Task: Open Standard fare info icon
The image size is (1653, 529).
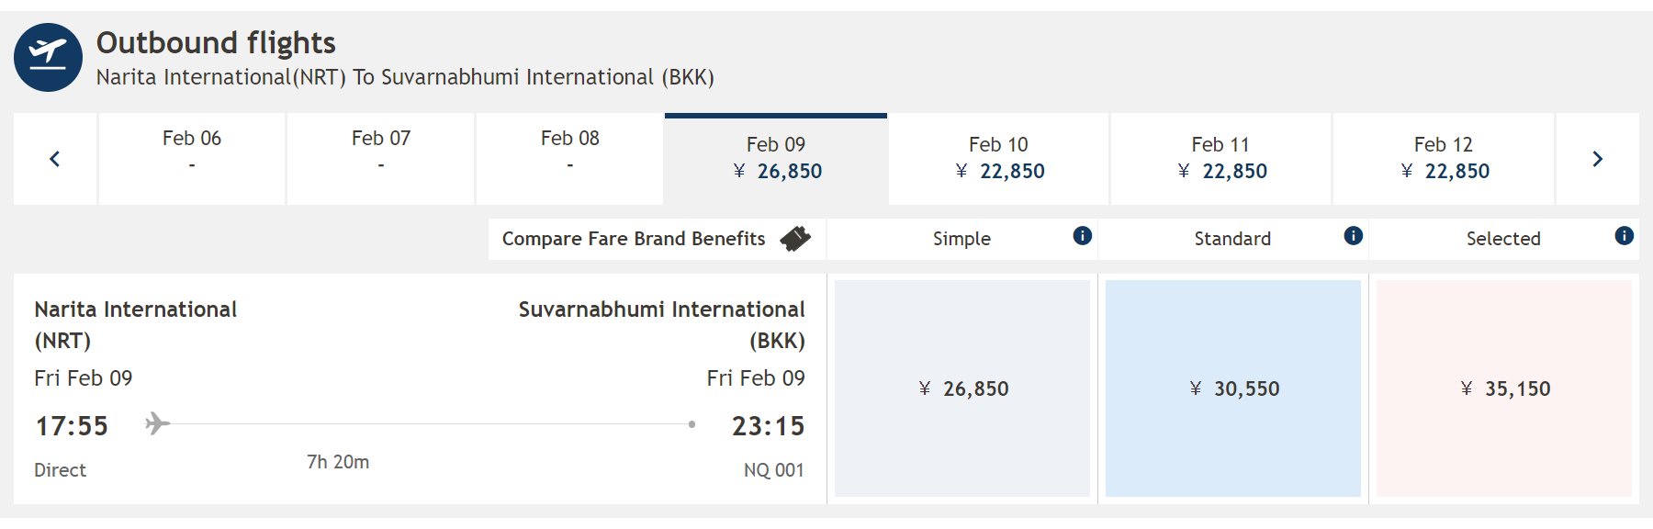Action: pos(1354,236)
